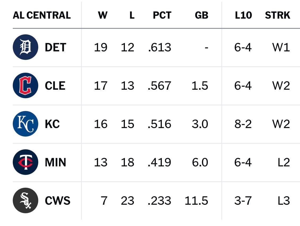Sort by the W column header
Viewport: 300px width, 226px height.
(103, 15)
